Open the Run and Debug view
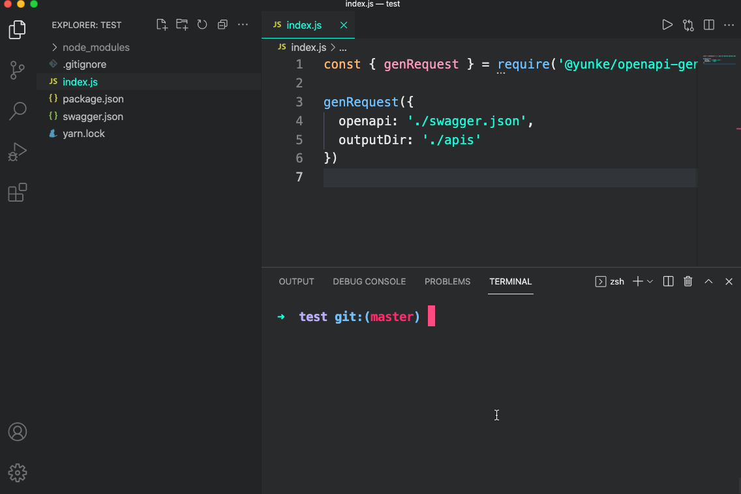 (18, 152)
